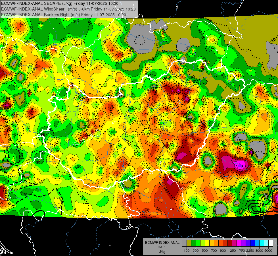Click the 2250 legend scale value
278x256 pixels.
(x=250, y=251)
